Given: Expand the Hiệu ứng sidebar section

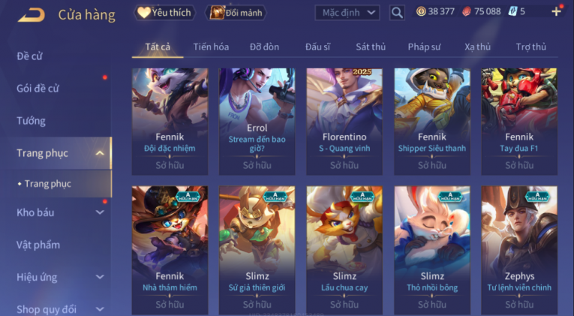Looking at the screenshot, I should (x=100, y=277).
